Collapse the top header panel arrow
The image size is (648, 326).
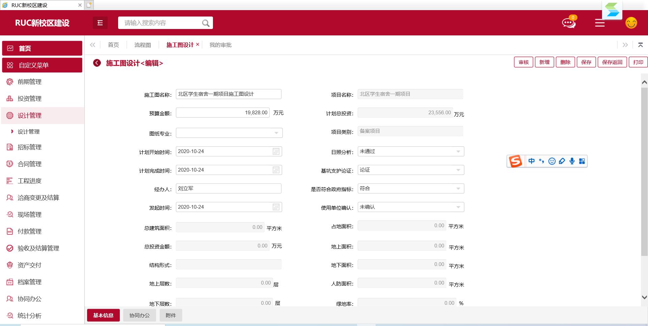point(640,45)
